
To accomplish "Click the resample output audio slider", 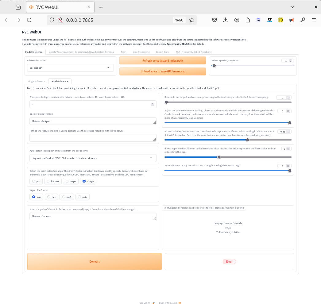I will (228, 102).
